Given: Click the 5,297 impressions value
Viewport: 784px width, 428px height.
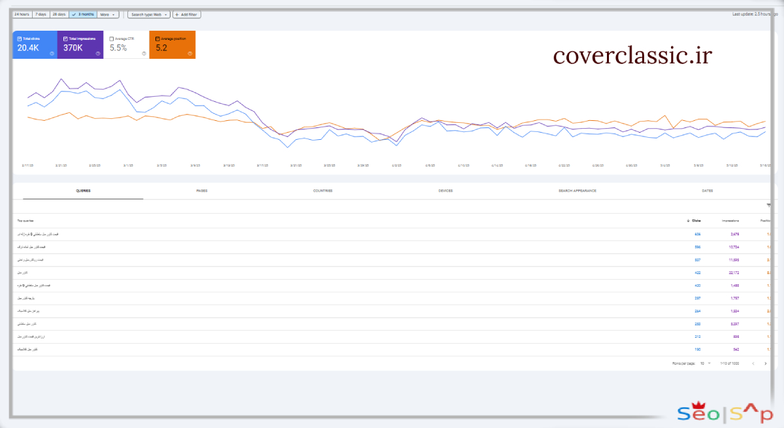Looking at the screenshot, I should pyautogui.click(x=735, y=323).
